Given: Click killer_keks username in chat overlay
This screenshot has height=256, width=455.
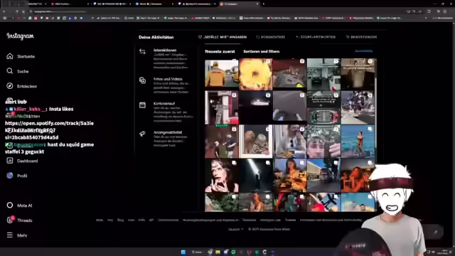Looking at the screenshot, I should pos(30,109).
